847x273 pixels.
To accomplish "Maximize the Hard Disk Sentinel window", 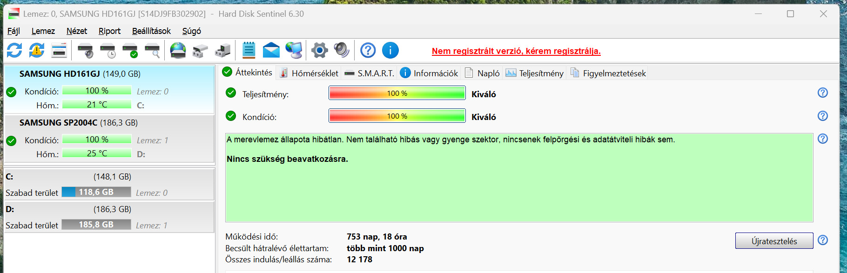I will (x=790, y=13).
